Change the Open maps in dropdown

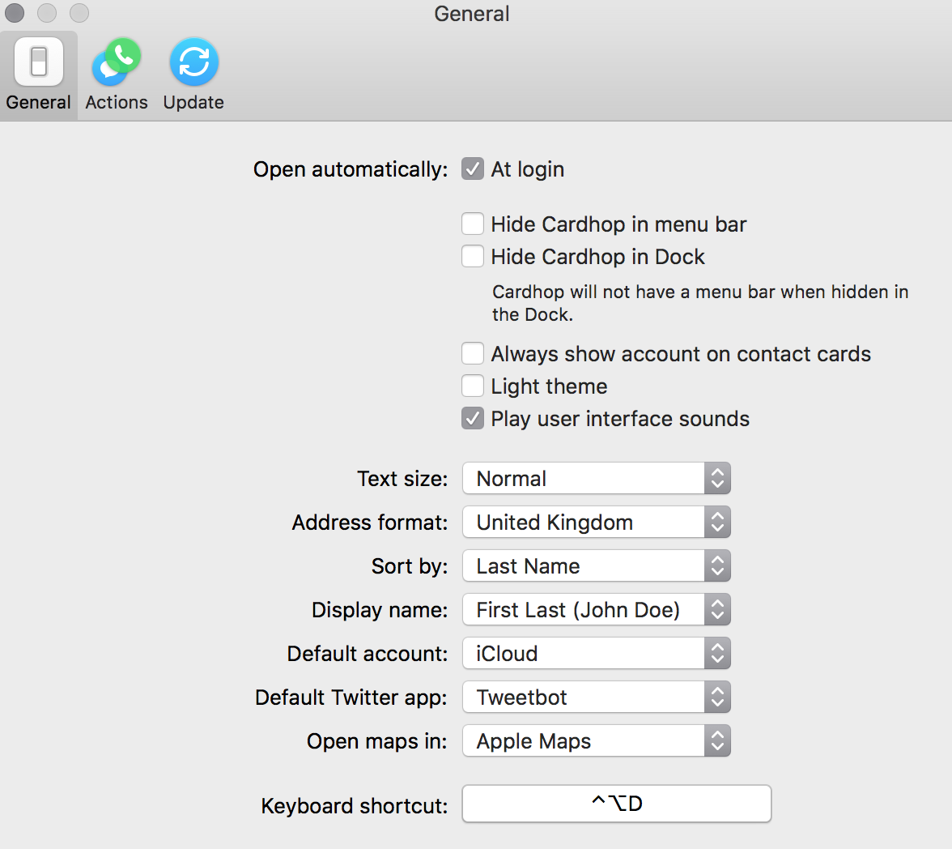click(x=596, y=740)
